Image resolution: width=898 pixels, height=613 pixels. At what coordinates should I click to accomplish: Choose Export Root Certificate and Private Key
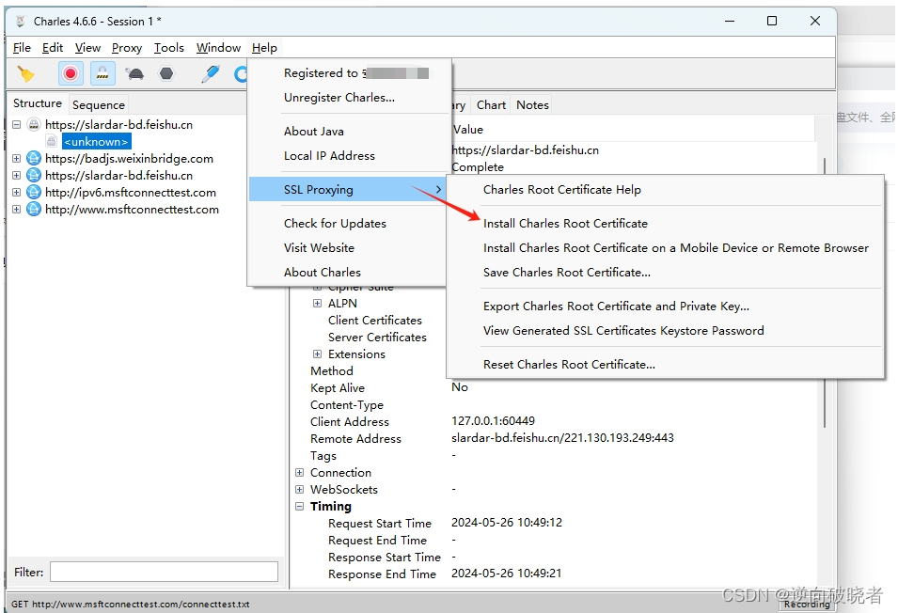(x=666, y=306)
